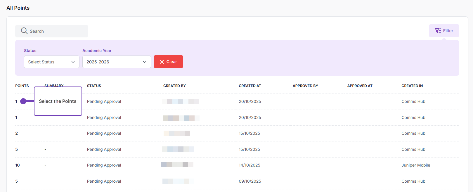
Task: Expand the Academic Year 2025-2026 dropdown
Action: tap(116, 62)
